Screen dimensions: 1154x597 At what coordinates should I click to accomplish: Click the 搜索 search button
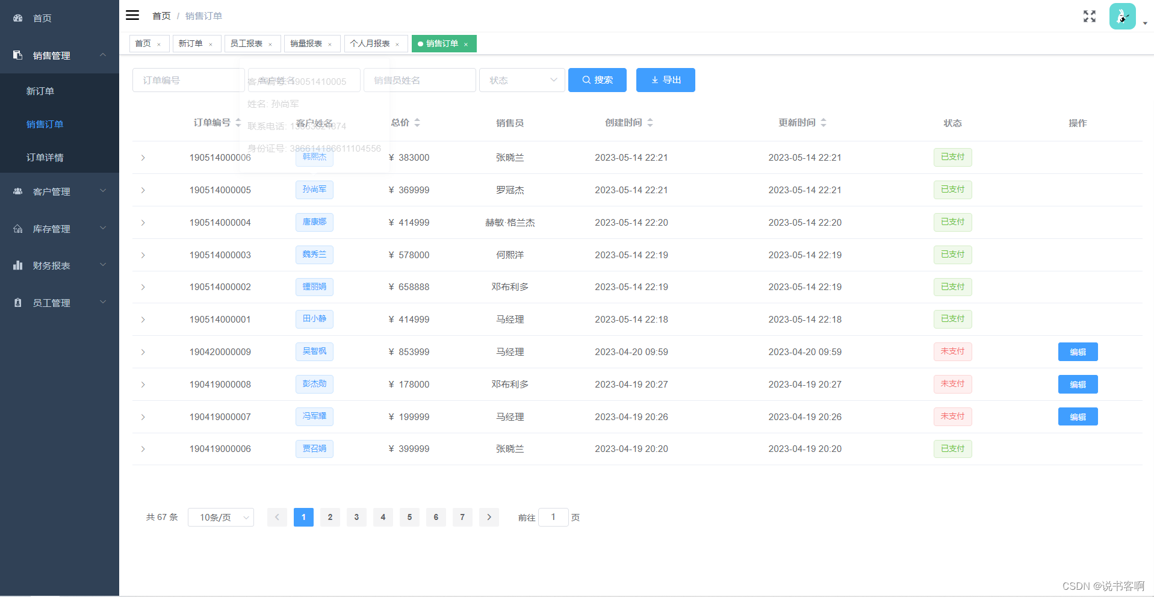click(x=597, y=80)
